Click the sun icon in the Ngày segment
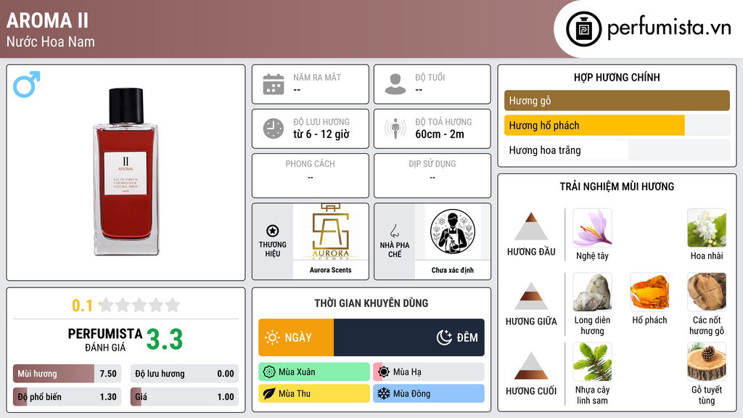The image size is (743, 418). [272, 337]
